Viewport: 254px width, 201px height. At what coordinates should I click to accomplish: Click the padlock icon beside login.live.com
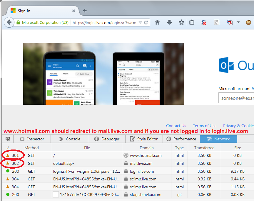[126, 171]
